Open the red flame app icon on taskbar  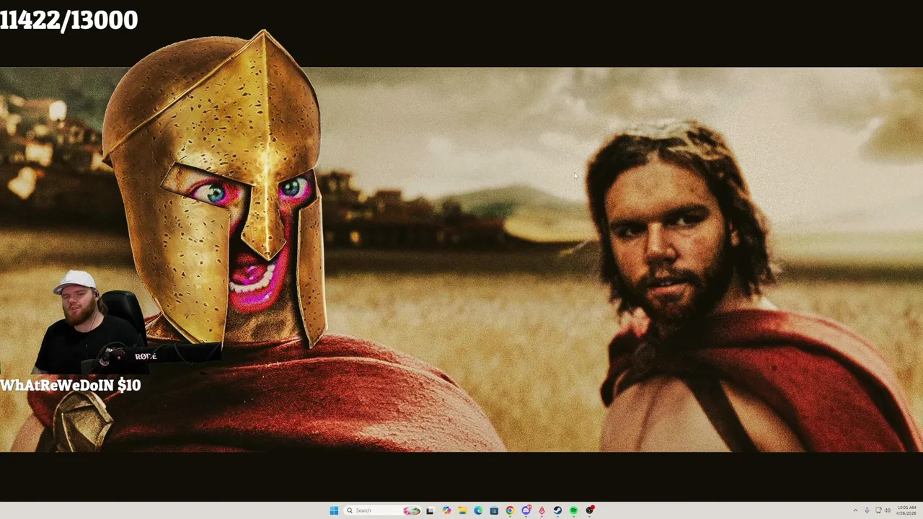(x=542, y=510)
